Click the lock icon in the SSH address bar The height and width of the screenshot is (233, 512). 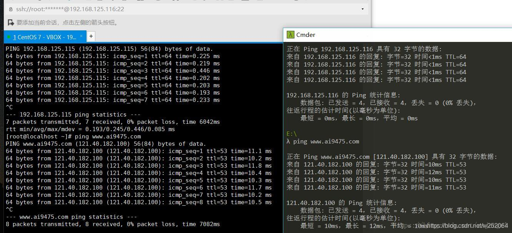(x=11, y=9)
